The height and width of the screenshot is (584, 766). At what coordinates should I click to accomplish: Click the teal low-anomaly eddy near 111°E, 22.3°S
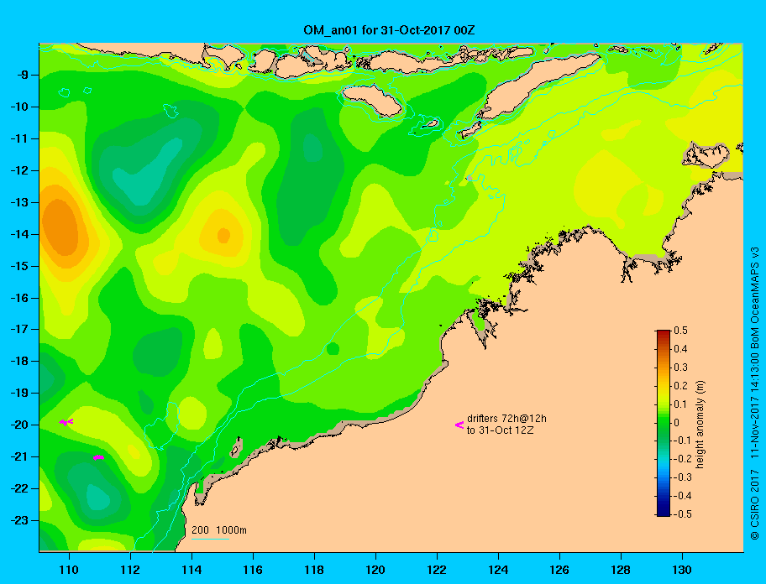(x=97, y=497)
